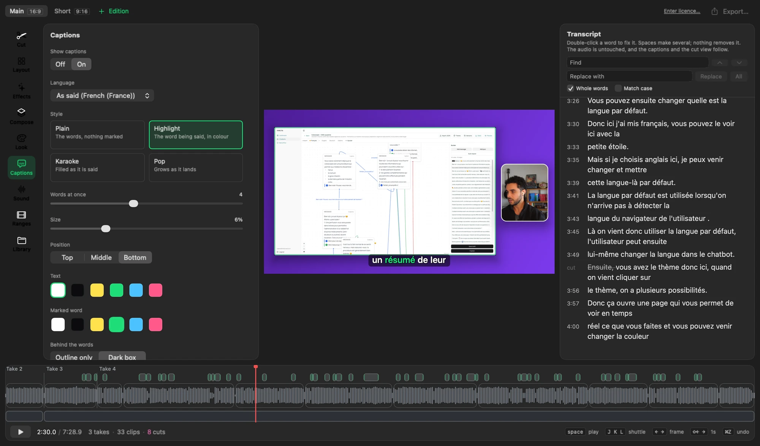
Task: Jump to next Find match arrow
Action: click(x=739, y=63)
